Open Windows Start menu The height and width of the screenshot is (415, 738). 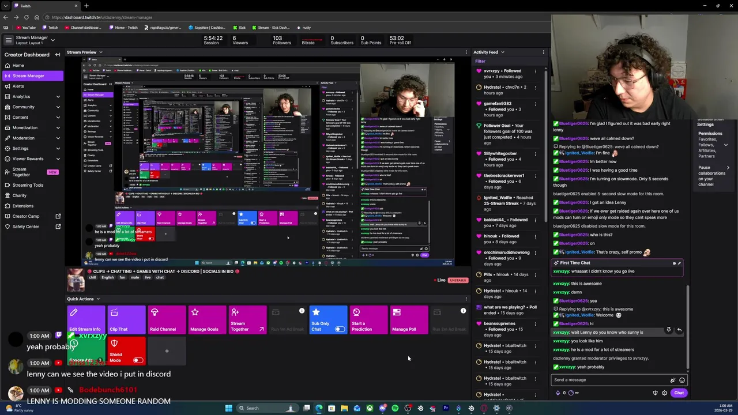coord(229,408)
